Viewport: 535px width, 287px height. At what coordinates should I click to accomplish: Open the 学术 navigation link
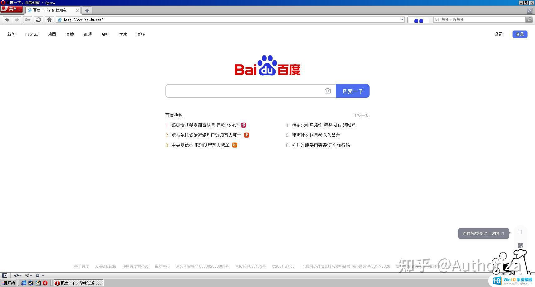pyautogui.click(x=123, y=34)
